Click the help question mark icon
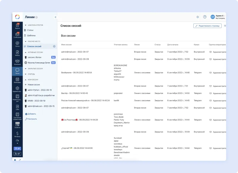This screenshot has height=173, width=238. pyautogui.click(x=205, y=17)
